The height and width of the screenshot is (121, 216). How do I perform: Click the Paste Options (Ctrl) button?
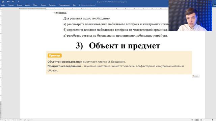[196, 76]
